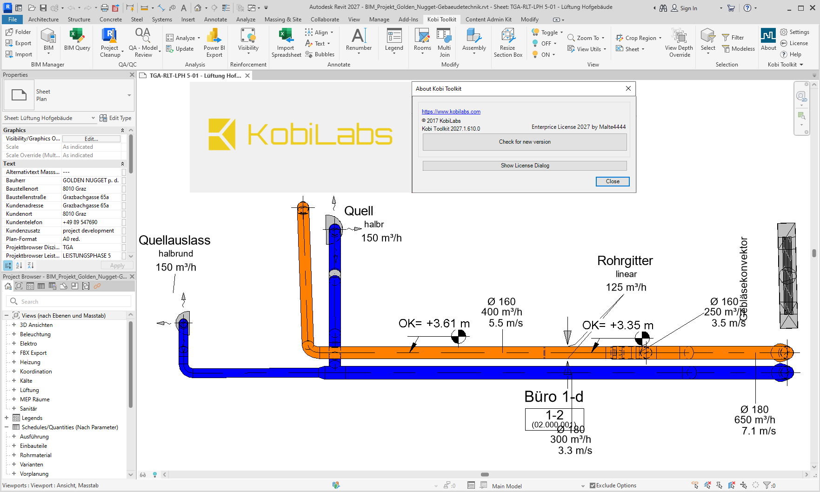Screen dimensions: 820x492
Task: Open Kobi Toolkit Settings
Action: [795, 32]
